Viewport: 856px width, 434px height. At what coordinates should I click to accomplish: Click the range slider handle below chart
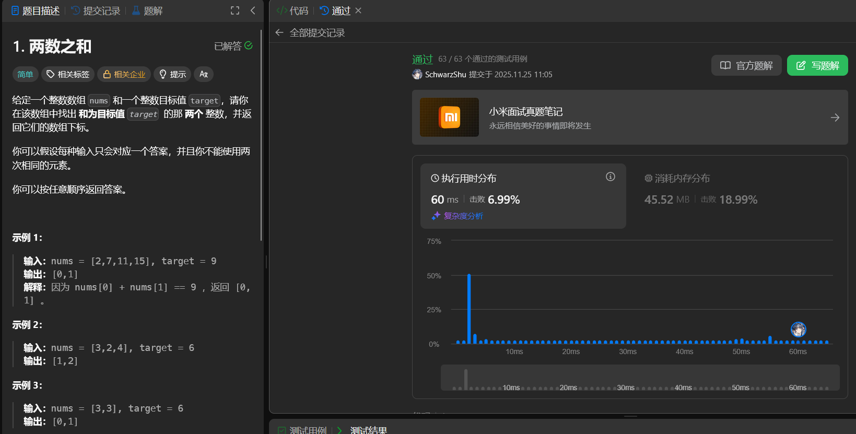pos(466,378)
